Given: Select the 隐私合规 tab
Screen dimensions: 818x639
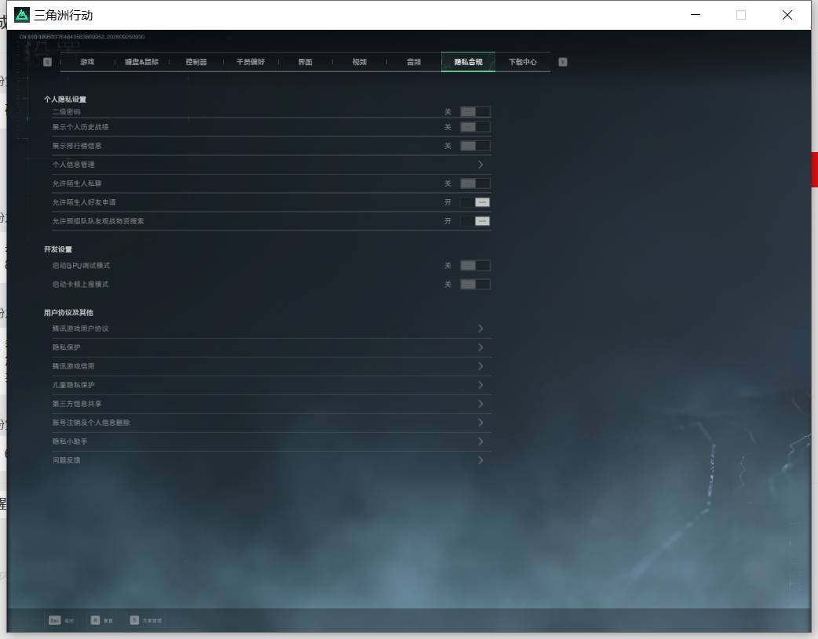Looking at the screenshot, I should 469,62.
